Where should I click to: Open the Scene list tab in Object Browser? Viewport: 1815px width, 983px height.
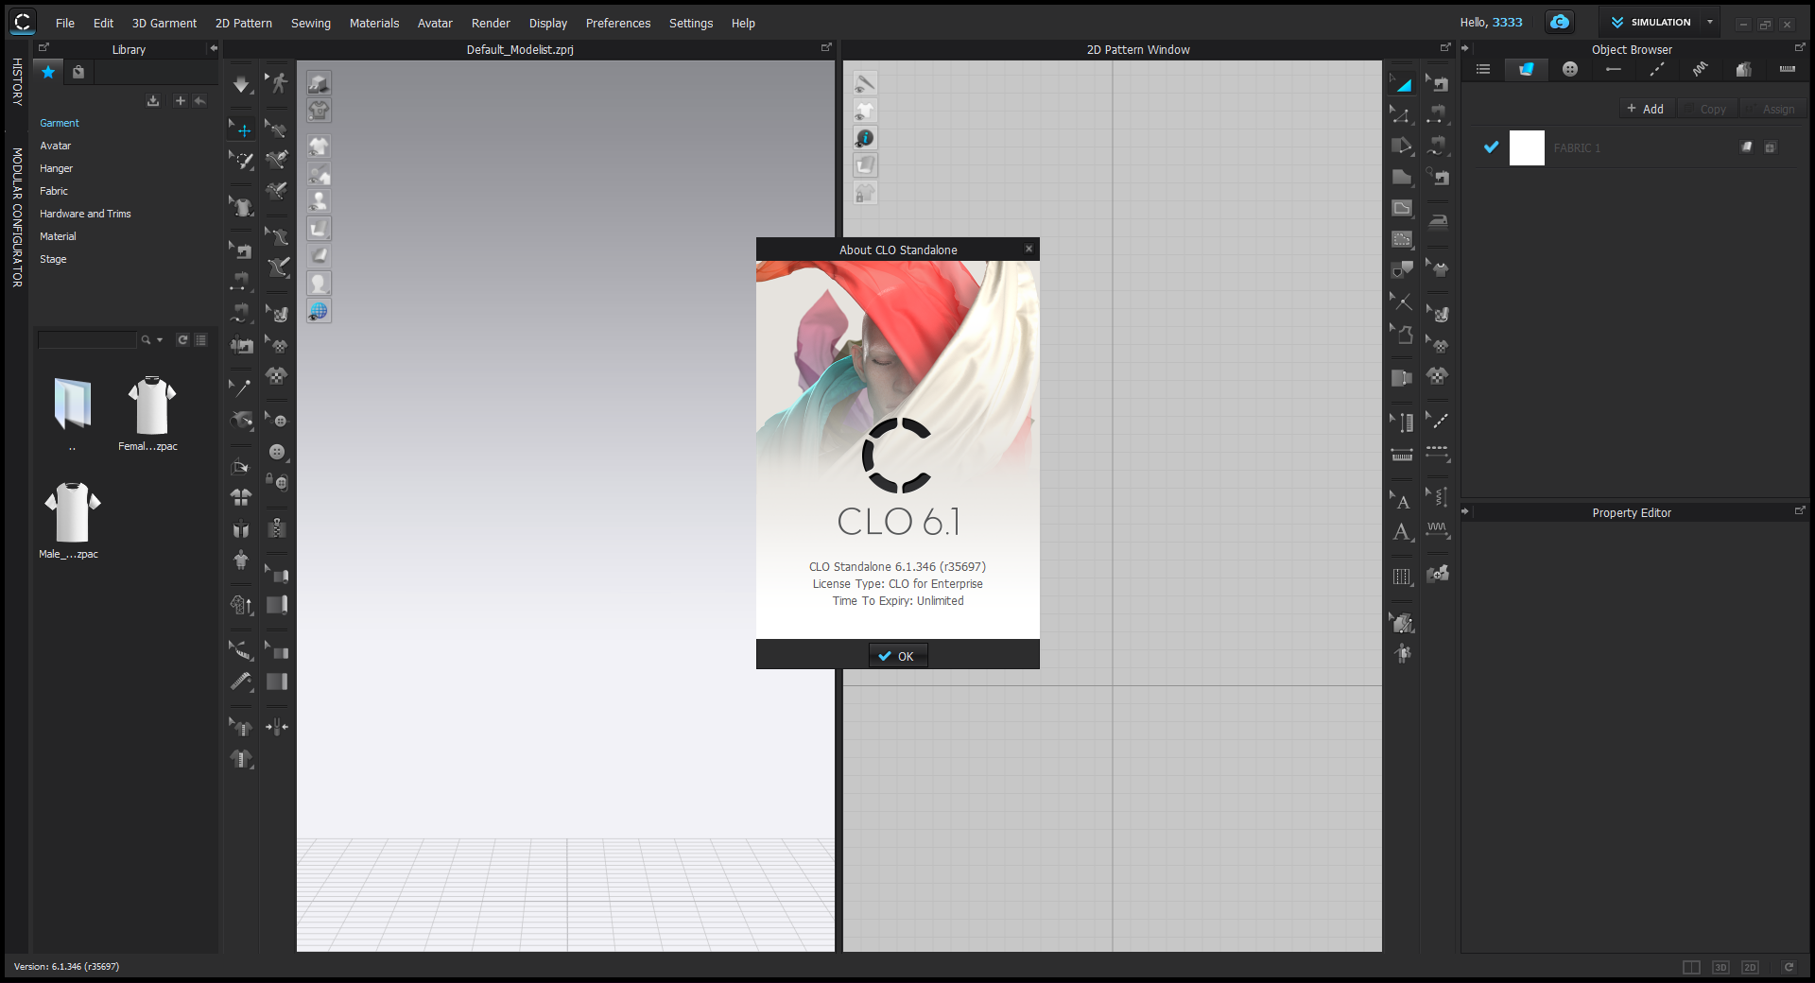(x=1483, y=69)
